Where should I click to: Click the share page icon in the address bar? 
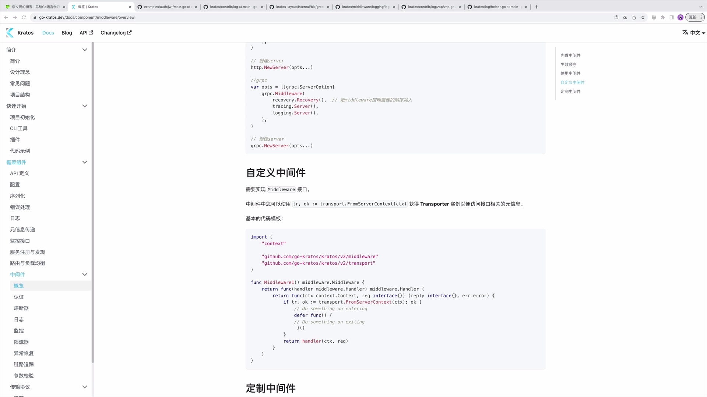point(634,17)
